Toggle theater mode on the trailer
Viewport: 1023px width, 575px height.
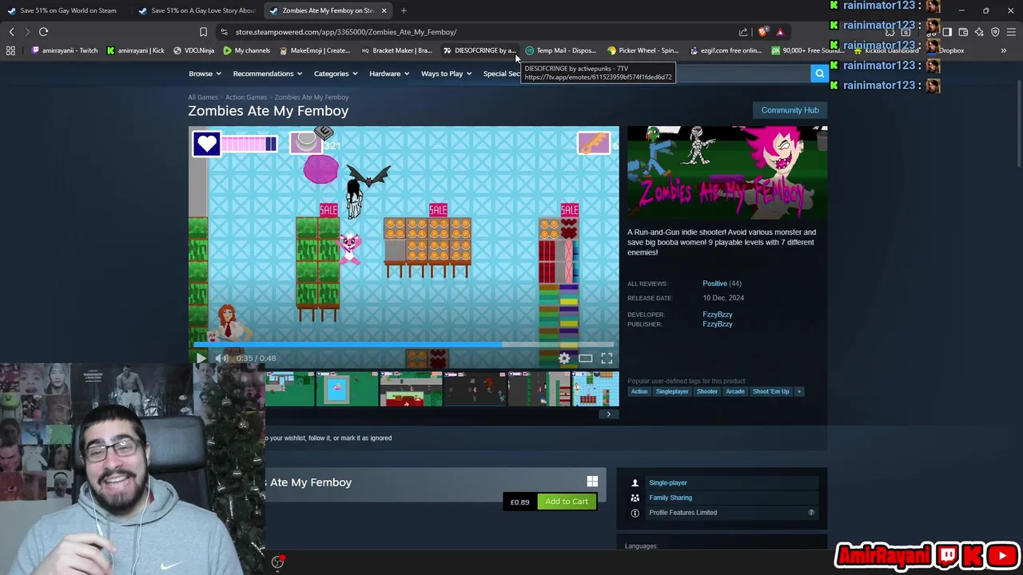coord(586,359)
